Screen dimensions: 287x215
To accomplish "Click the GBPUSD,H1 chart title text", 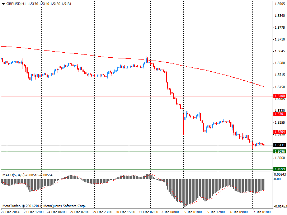I will [x=16, y=4].
